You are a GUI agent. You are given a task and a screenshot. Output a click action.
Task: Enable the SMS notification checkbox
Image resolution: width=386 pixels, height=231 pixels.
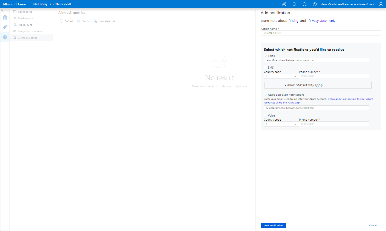266,68
